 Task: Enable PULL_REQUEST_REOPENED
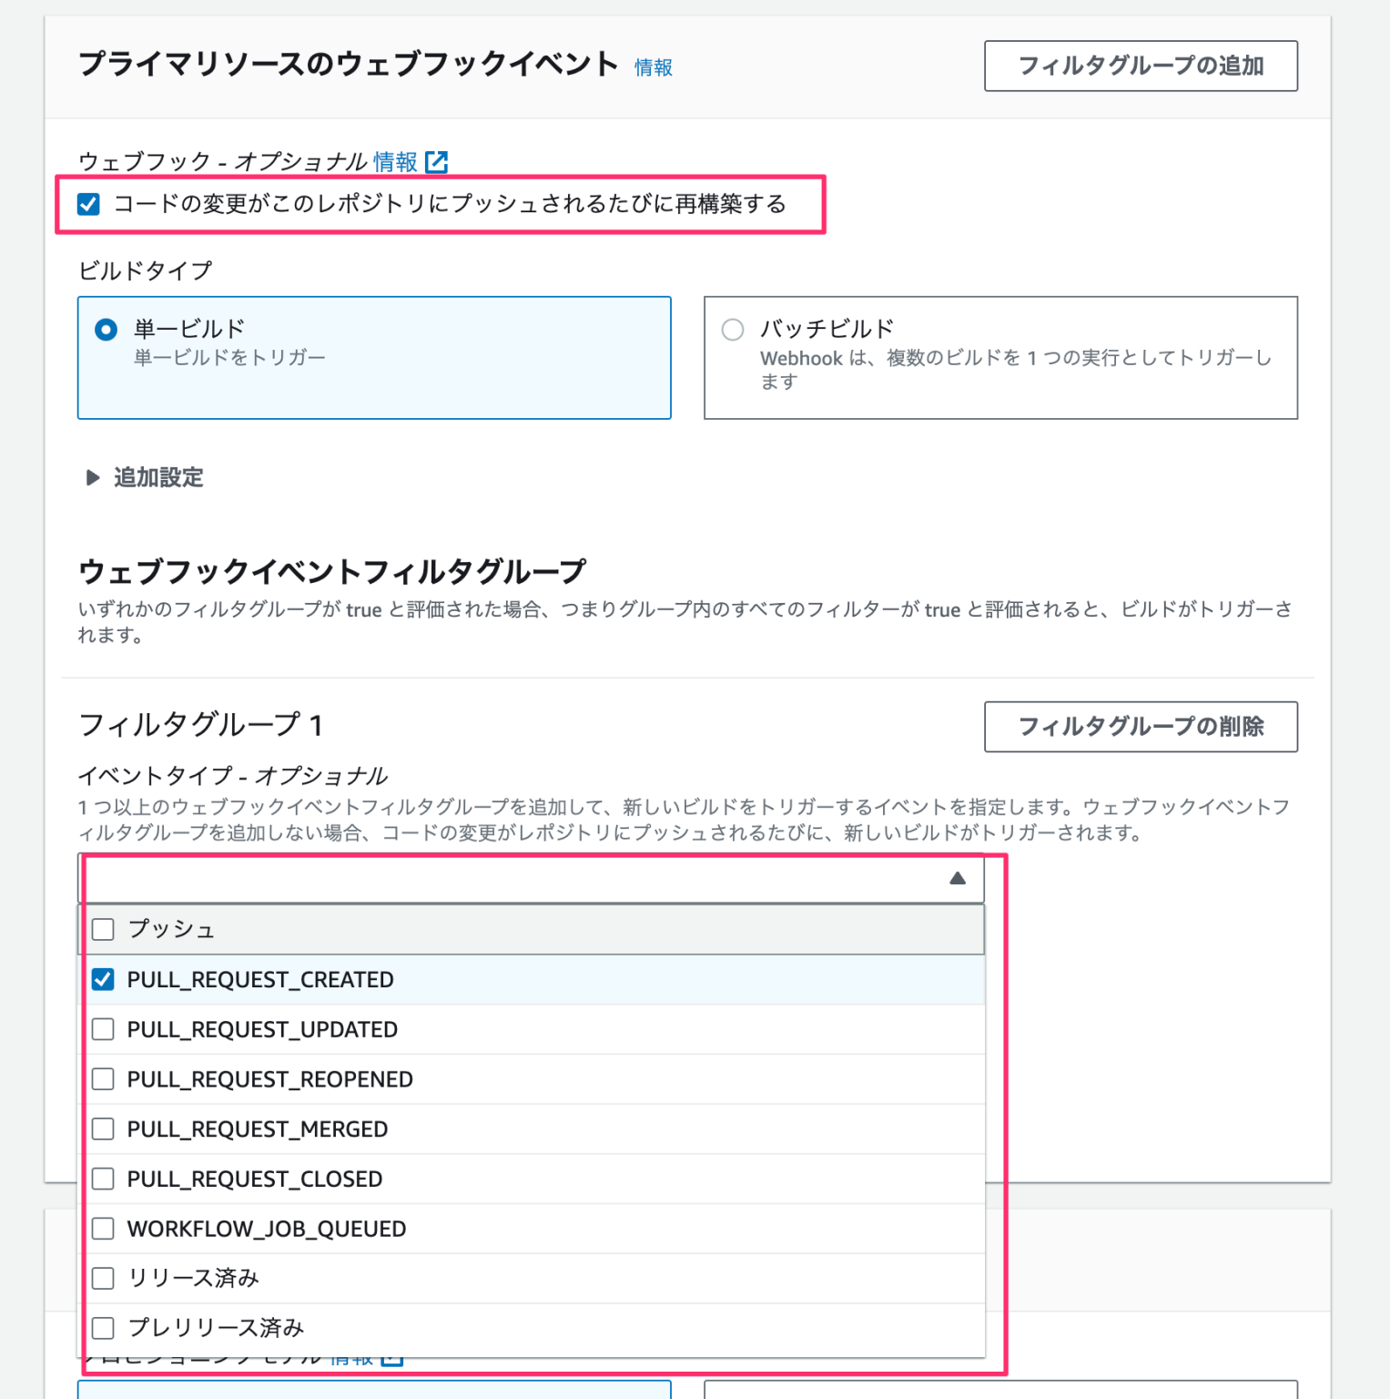pyautogui.click(x=103, y=1078)
